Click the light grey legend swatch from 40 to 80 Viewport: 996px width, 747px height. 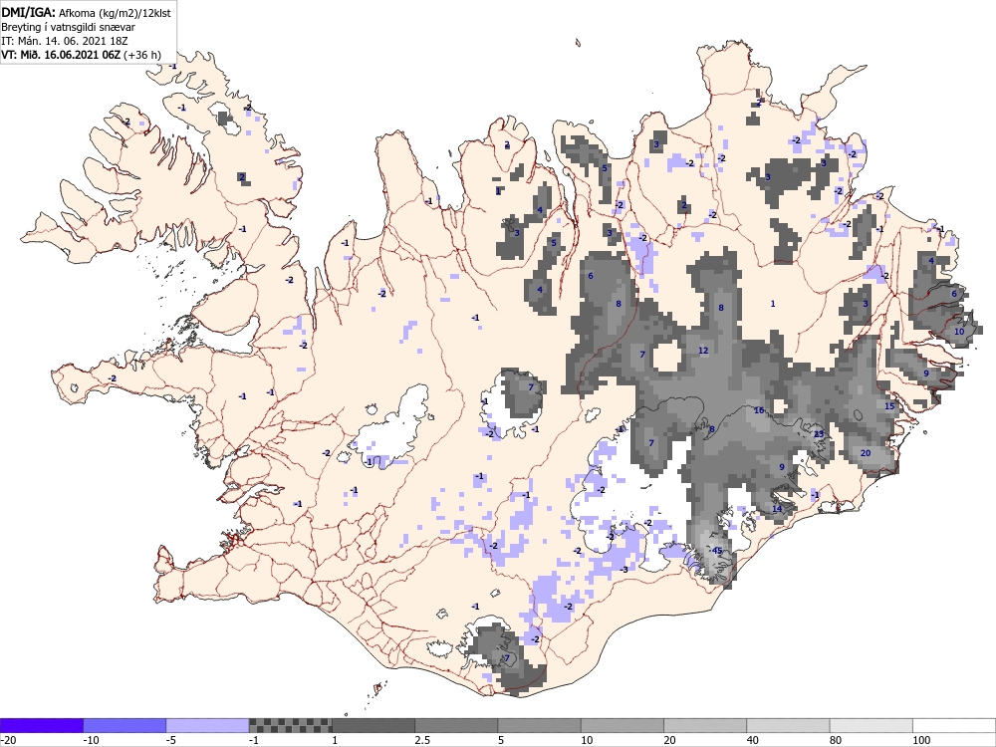point(788,725)
